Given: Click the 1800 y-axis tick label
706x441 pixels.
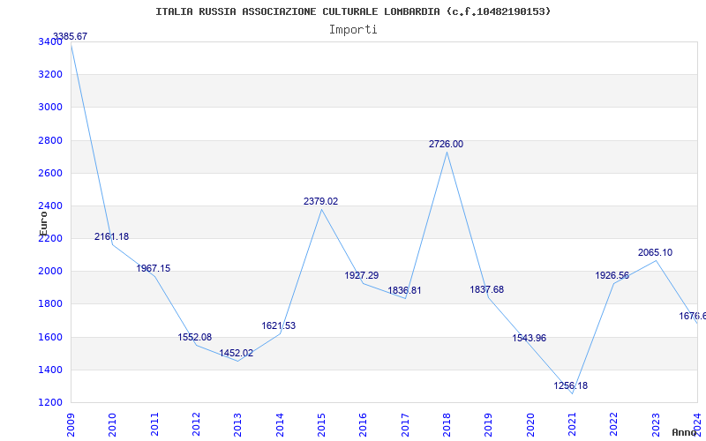Looking at the screenshot, I should pyautogui.click(x=50, y=304).
